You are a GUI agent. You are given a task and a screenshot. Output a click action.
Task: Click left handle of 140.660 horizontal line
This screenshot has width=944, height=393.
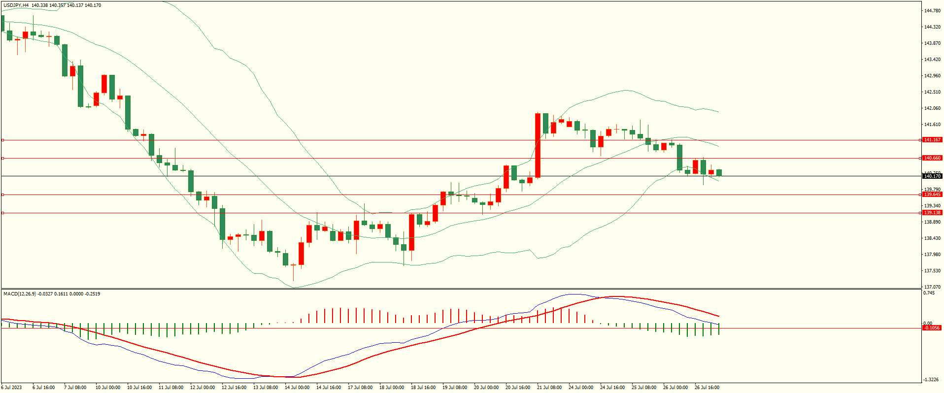click(2, 159)
